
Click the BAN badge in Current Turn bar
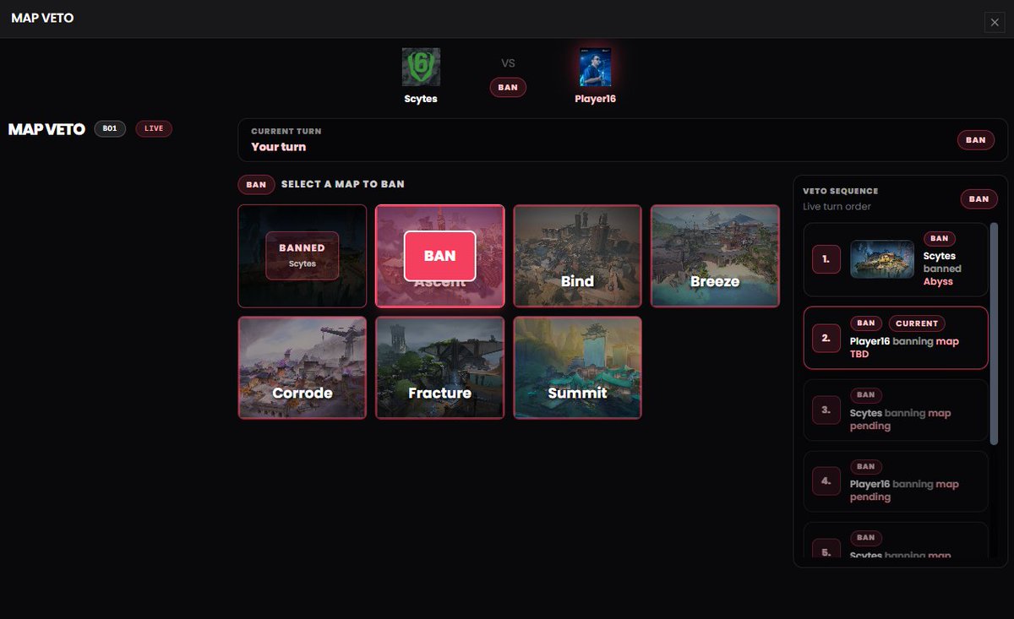tap(976, 140)
